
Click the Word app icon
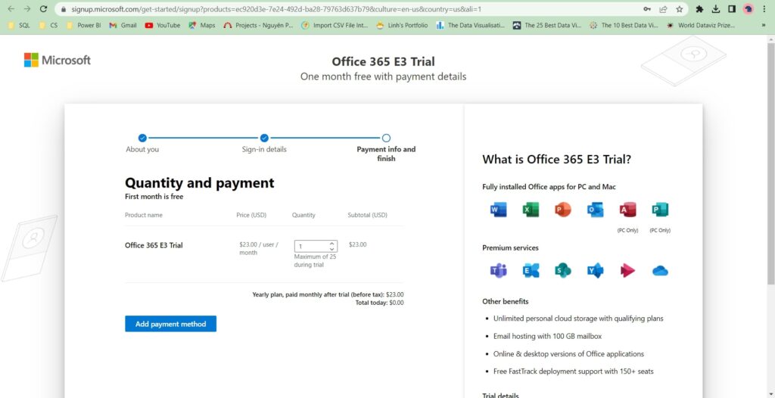click(499, 210)
